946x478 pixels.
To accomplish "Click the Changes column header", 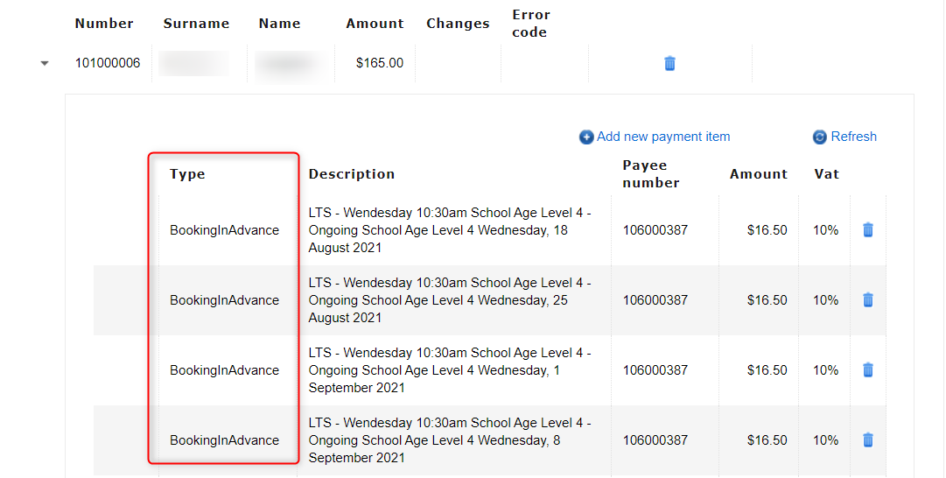I will point(458,24).
